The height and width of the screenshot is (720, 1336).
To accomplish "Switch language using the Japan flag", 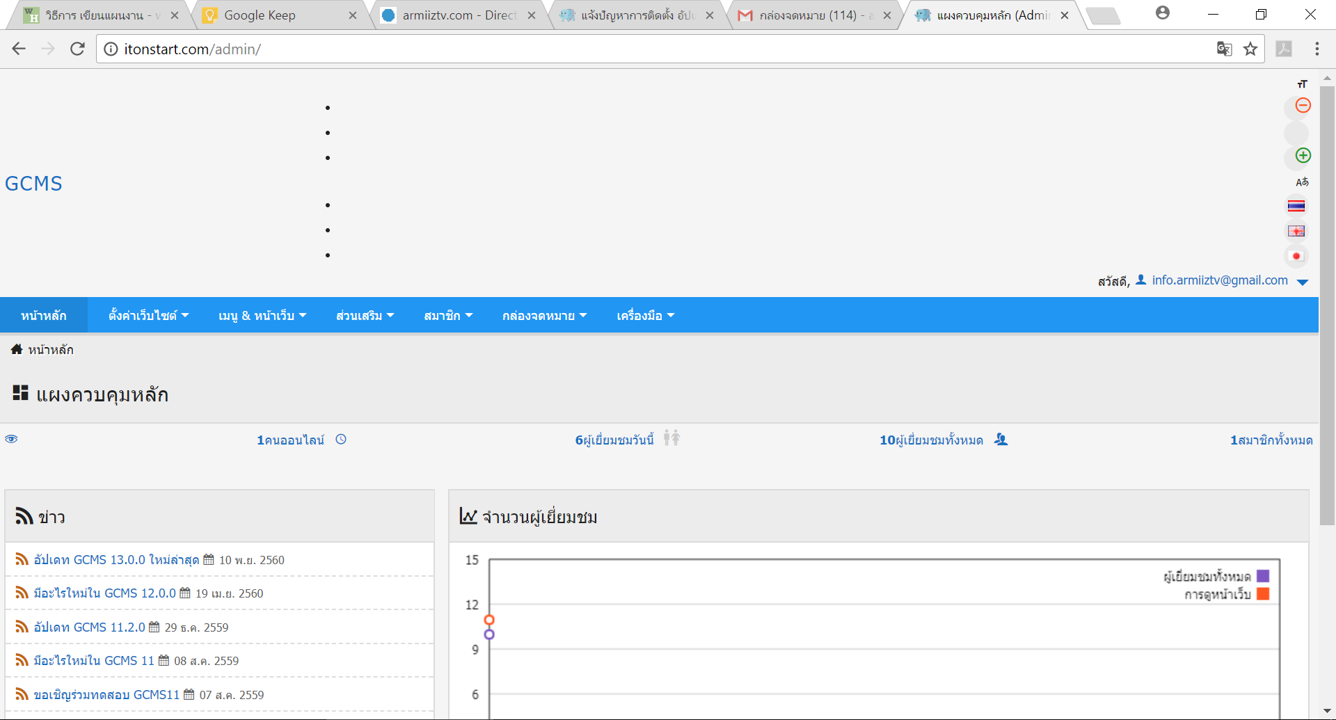I will click(1296, 256).
